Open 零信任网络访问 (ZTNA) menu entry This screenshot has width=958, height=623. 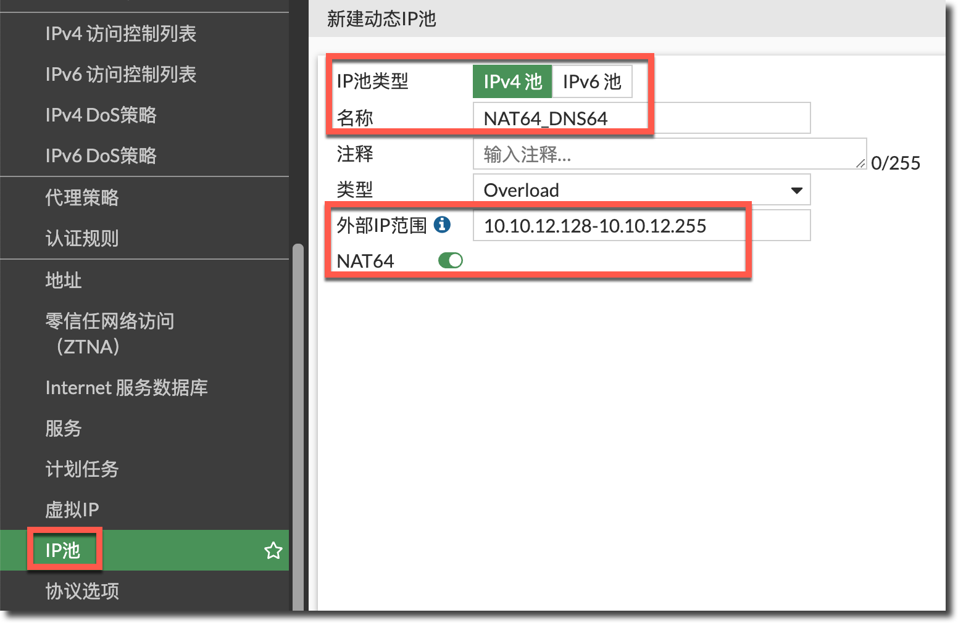(x=109, y=333)
